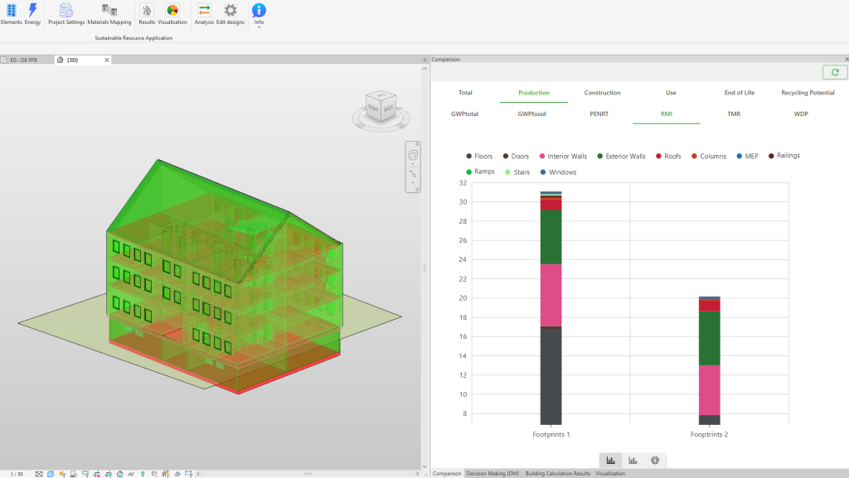This screenshot has height=478, width=849.
Task: Open Materials Mapping tool
Action: tap(109, 14)
